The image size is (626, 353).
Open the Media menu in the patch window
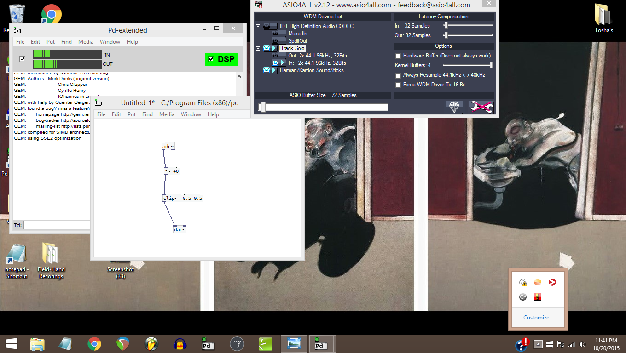click(x=167, y=114)
